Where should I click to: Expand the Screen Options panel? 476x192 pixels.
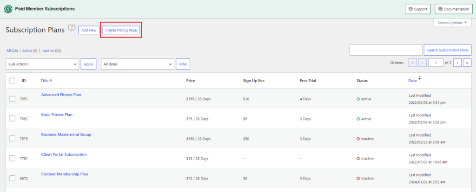tap(452, 23)
